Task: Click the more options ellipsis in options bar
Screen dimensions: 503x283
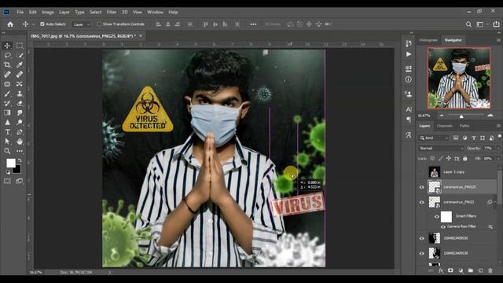Action: pos(253,24)
